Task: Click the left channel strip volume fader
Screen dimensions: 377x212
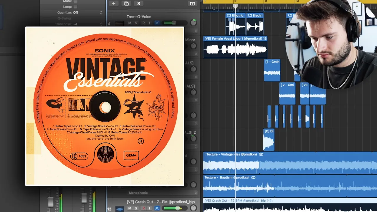Action: [x=51, y=201]
